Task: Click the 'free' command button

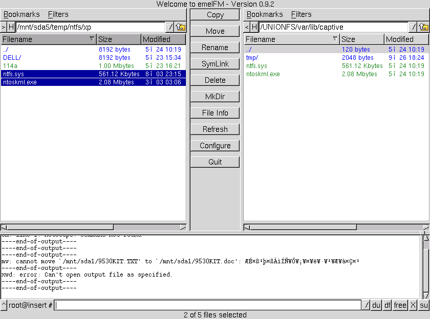Action: pos(400,305)
